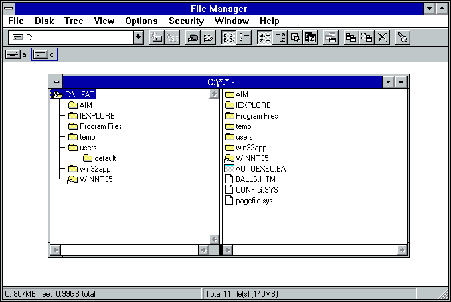Image resolution: width=451 pixels, height=302 pixels.
Task: Click the New Window toolbar icon
Action: point(330,38)
